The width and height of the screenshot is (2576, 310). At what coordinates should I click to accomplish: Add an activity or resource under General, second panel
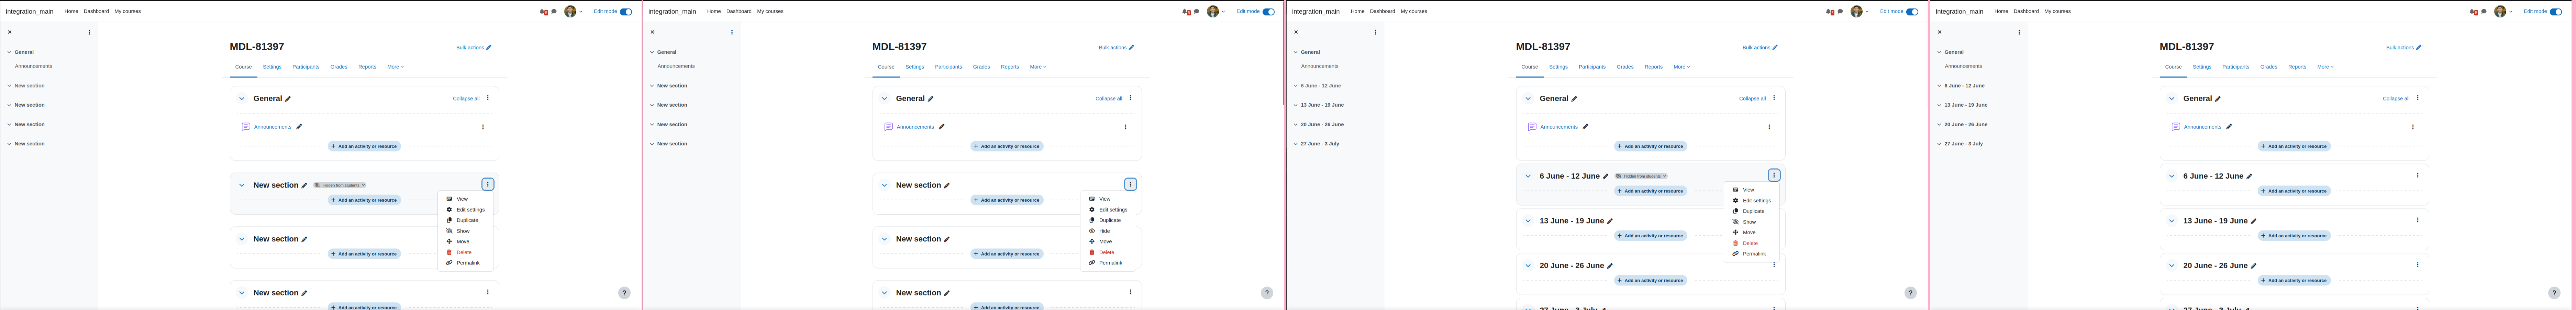click(x=1007, y=146)
